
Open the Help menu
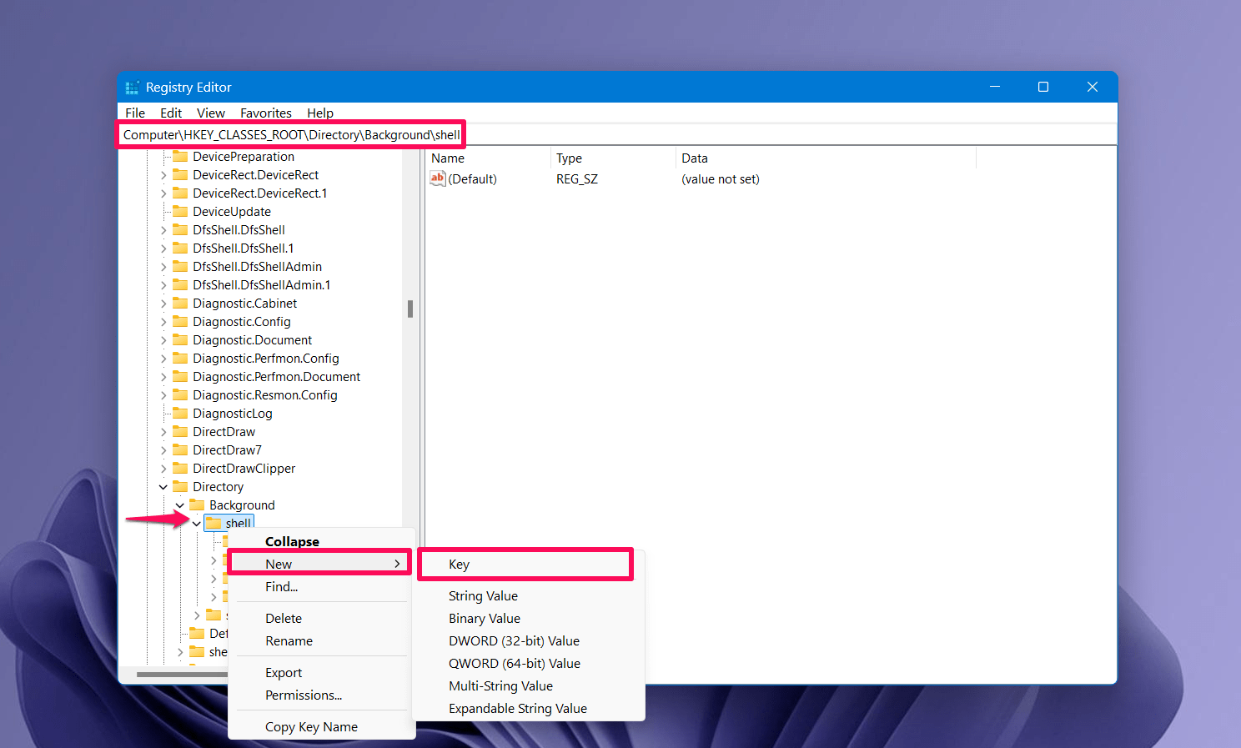[x=320, y=113]
